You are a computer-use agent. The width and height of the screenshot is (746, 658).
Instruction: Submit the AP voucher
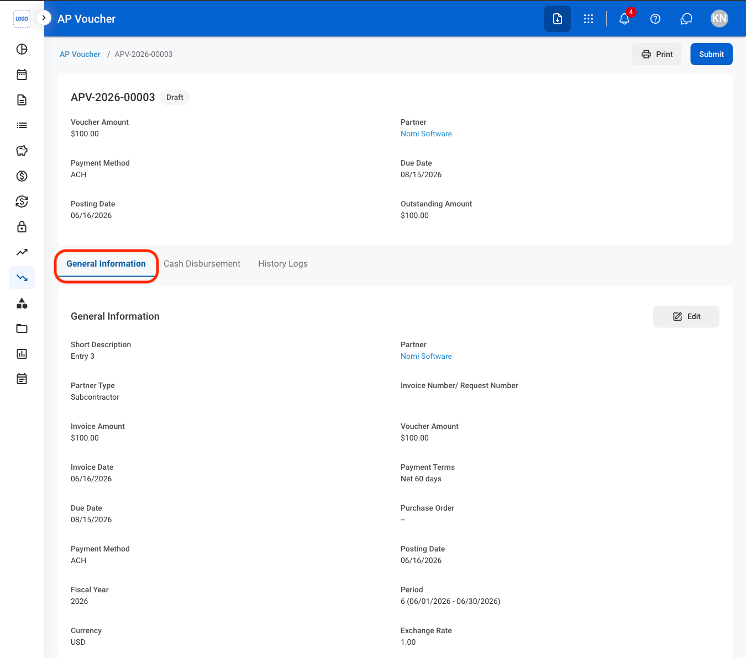tap(711, 54)
